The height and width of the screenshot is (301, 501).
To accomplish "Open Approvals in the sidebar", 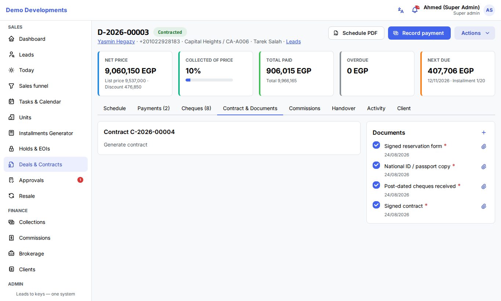I will (x=45, y=180).
